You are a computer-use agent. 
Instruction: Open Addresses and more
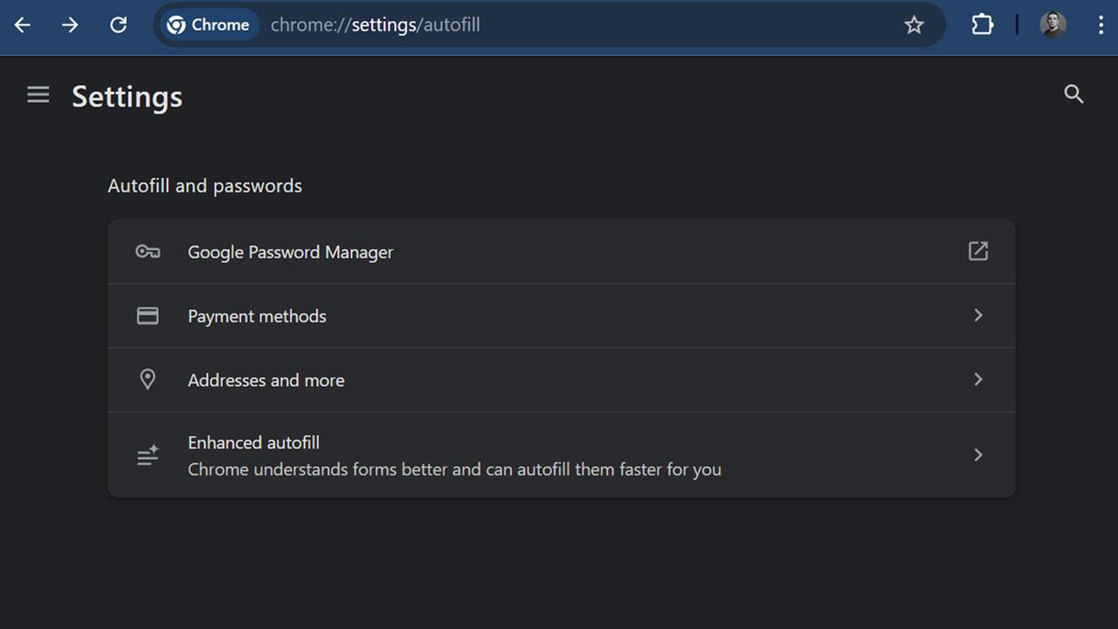(x=562, y=380)
